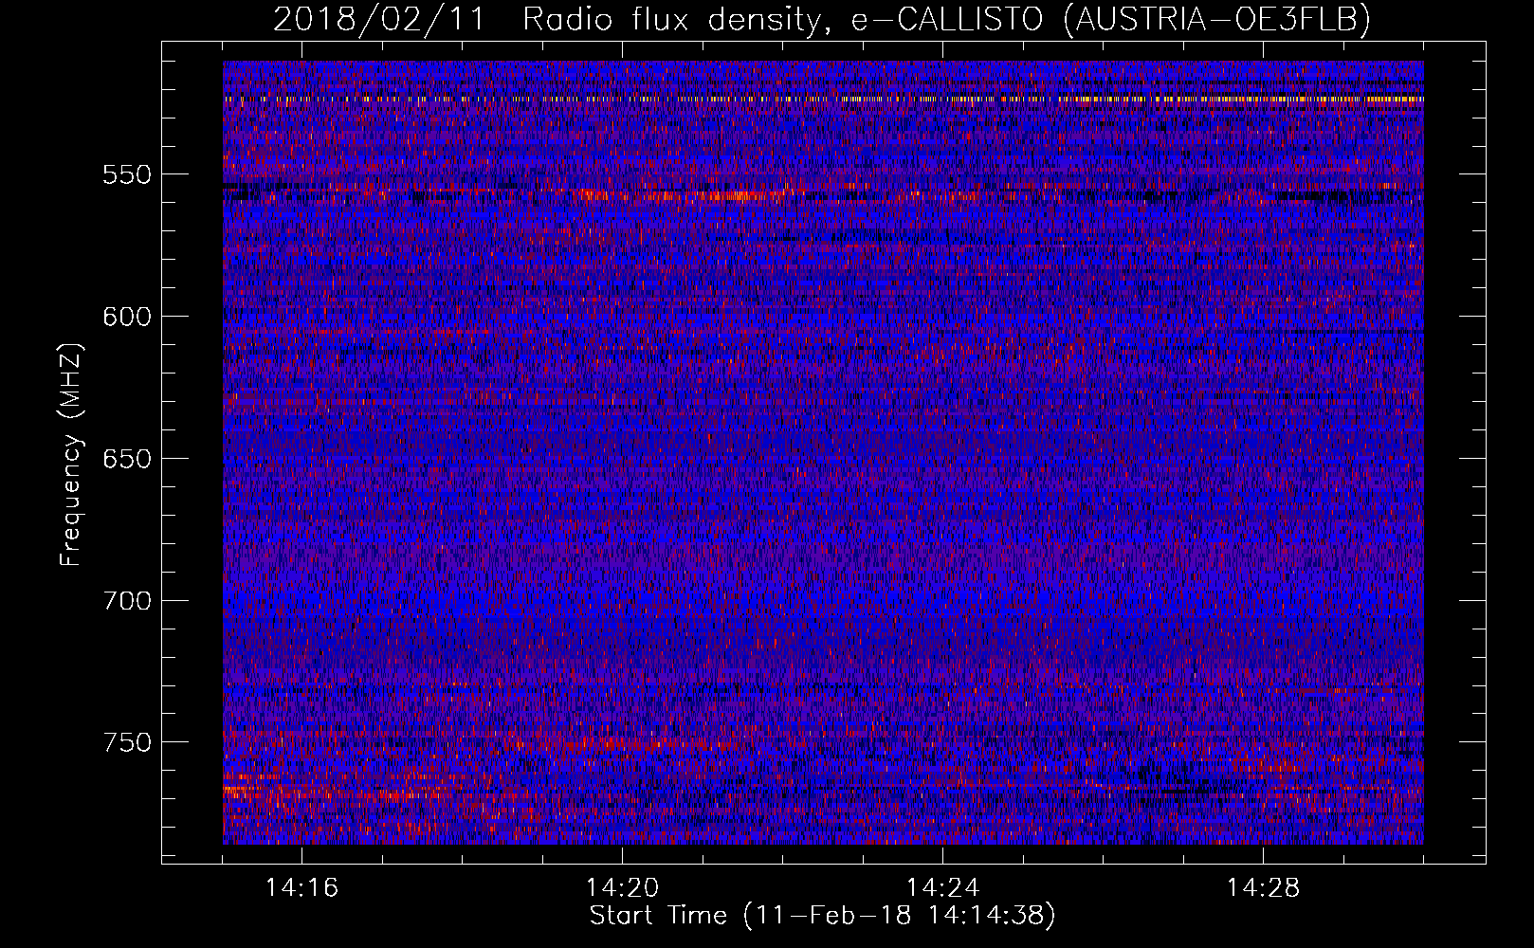
Task: Click the bright yellow interference line near top
Action: (x=823, y=99)
